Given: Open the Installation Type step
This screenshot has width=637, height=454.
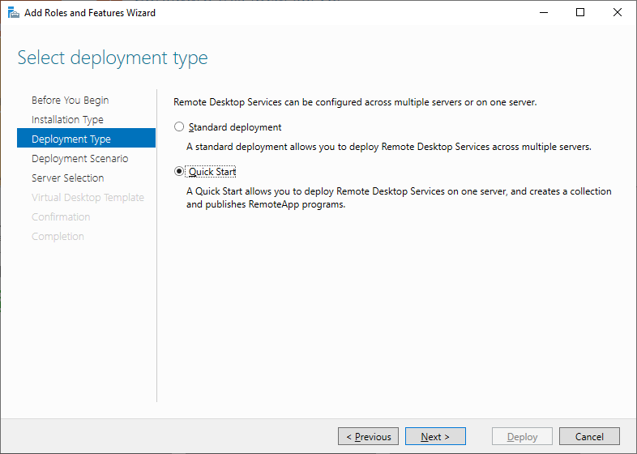Looking at the screenshot, I should [x=67, y=120].
